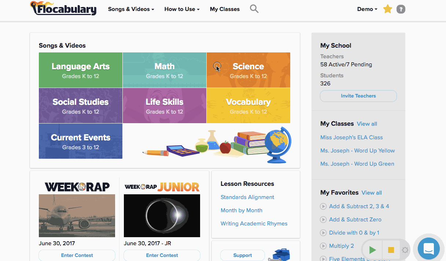Expand the Songs & Videos dropdown menu

131,9
